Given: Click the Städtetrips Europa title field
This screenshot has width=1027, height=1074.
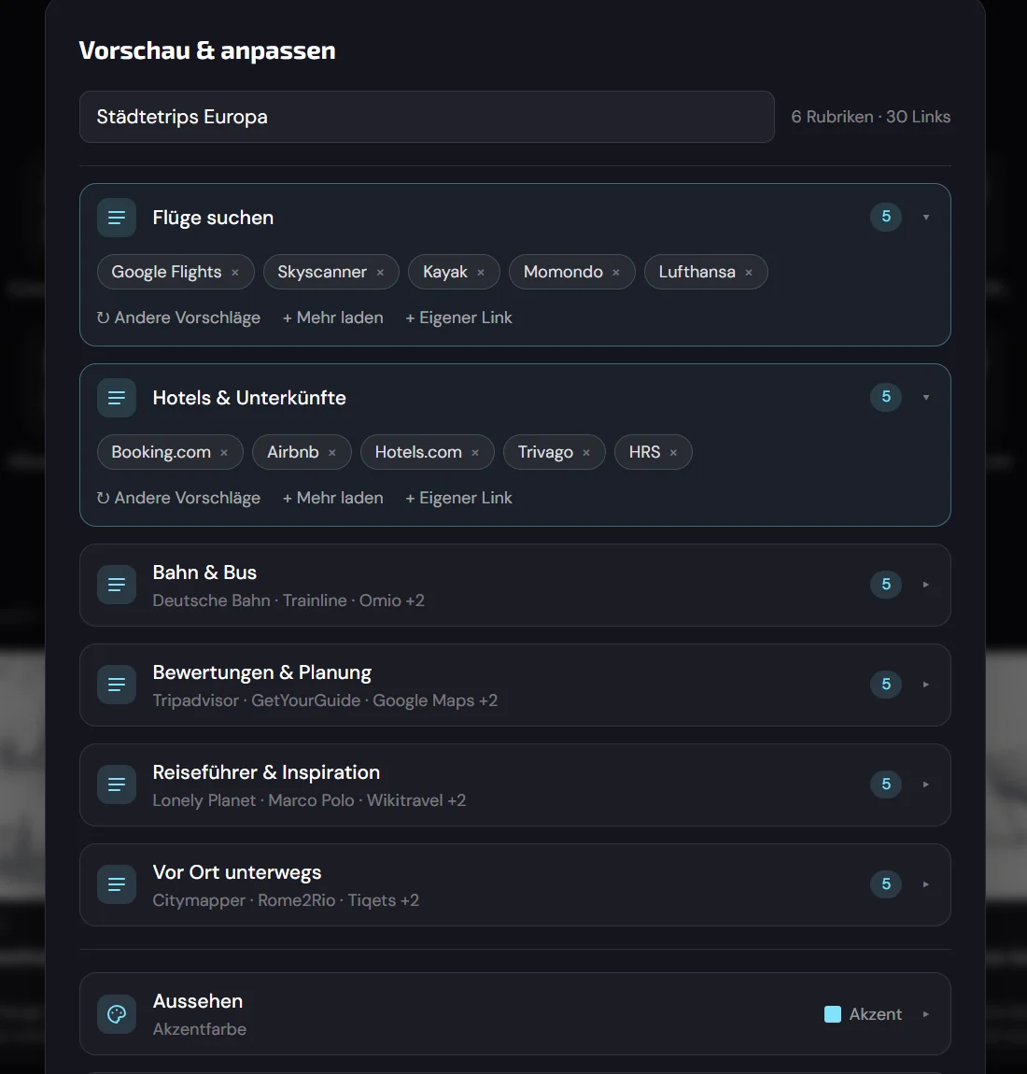Looking at the screenshot, I should click(427, 117).
